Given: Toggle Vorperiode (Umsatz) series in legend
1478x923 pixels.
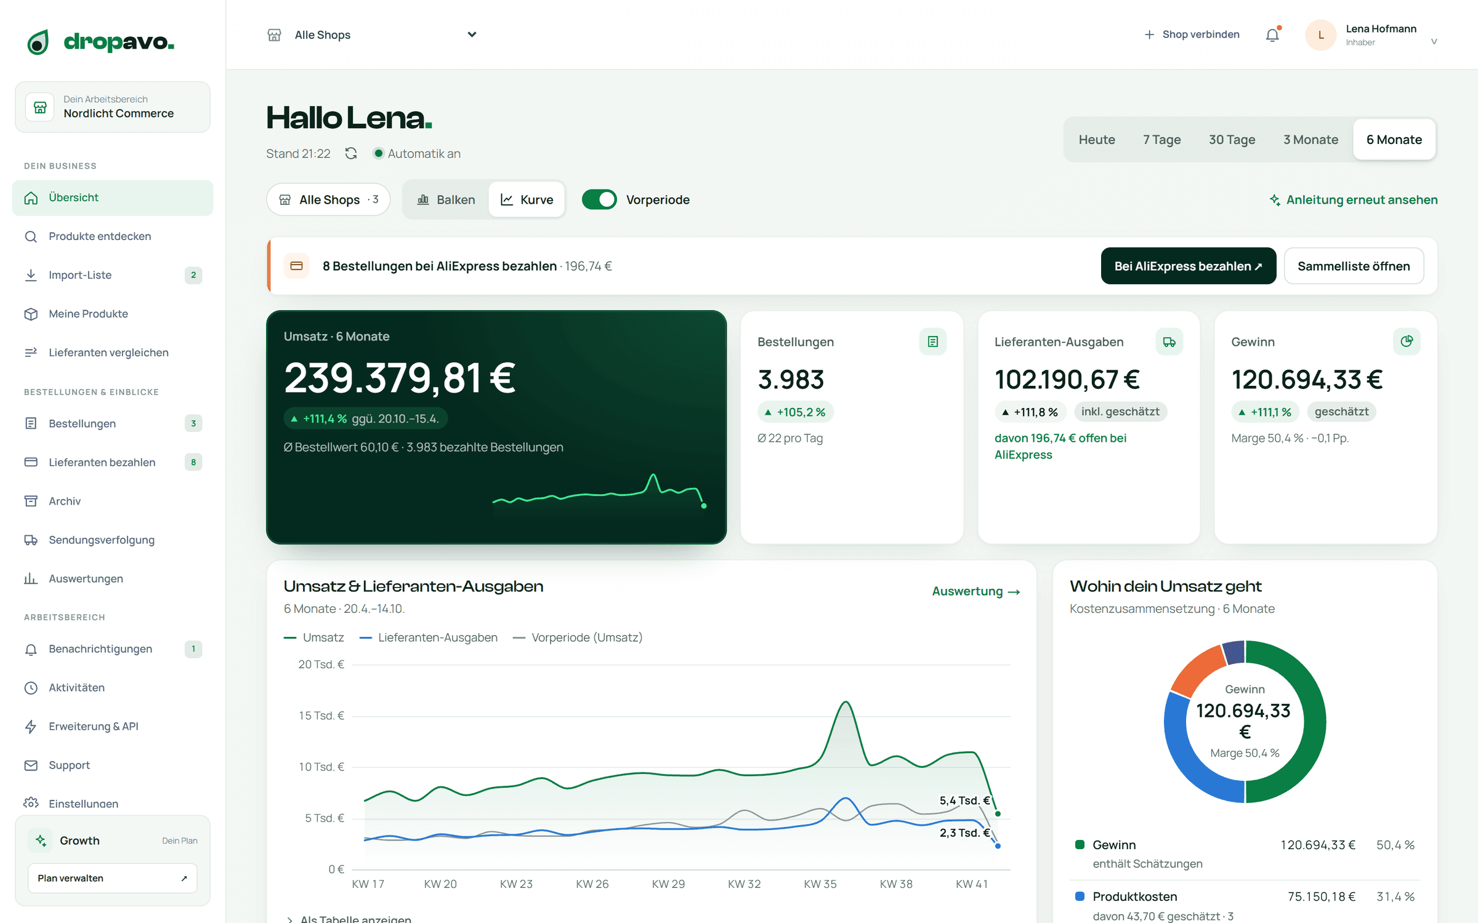Looking at the screenshot, I should point(578,637).
